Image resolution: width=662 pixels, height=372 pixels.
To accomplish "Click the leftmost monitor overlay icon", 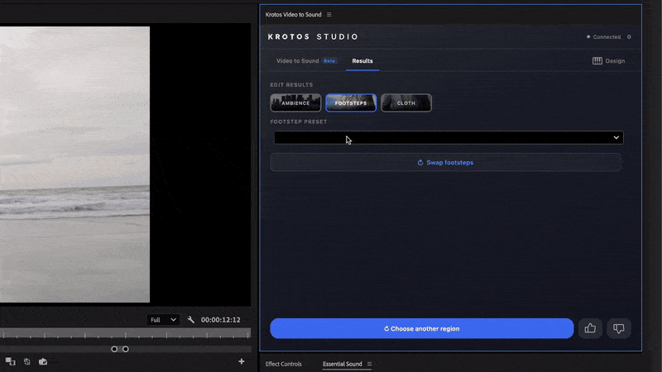I will pos(10,361).
